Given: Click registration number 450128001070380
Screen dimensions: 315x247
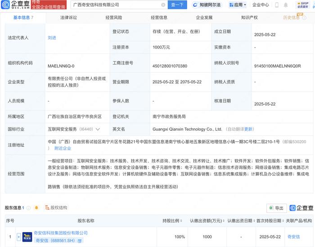Looking at the screenshot, I should (x=170, y=66).
